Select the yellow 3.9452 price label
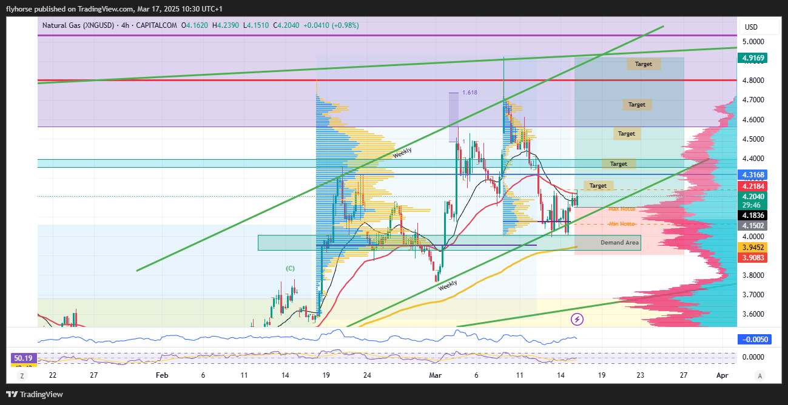Screen dimensions: 788x405 [752, 247]
